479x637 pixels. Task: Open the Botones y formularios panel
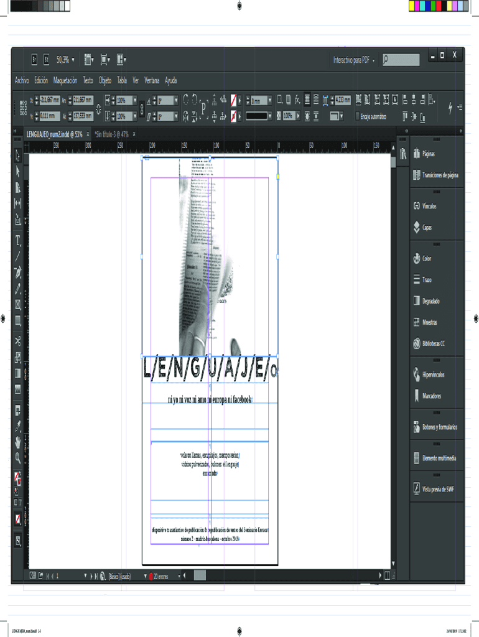[x=436, y=427]
